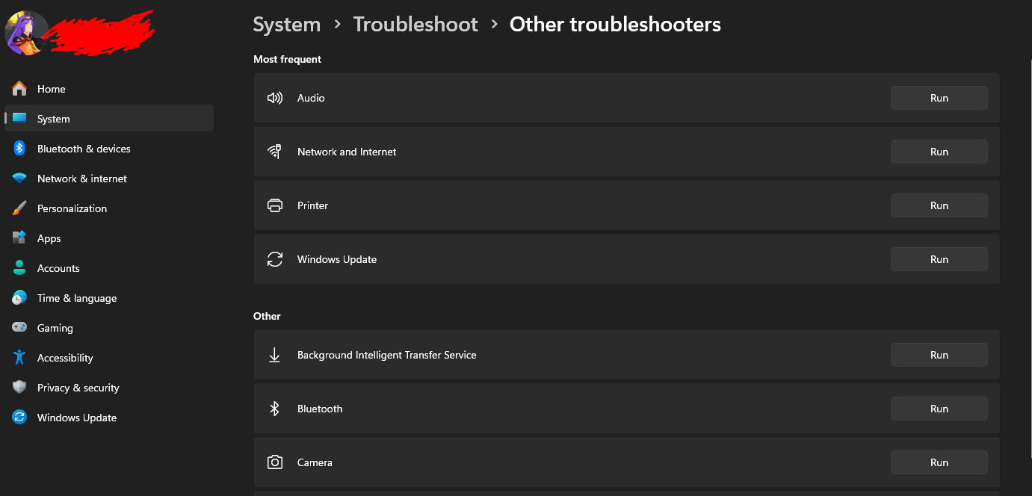1032x496 pixels.
Task: Click the Network and Internet row label
Action: 347,152
